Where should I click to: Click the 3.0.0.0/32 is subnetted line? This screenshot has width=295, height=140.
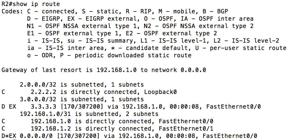point(82,99)
